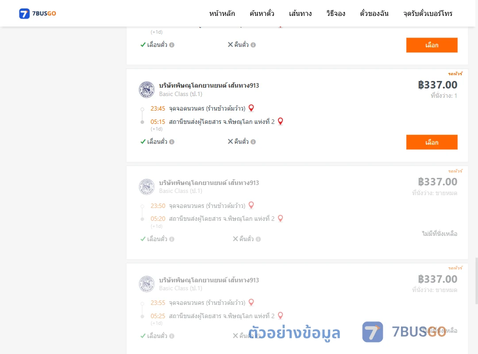Click the ฿337.00 price of the 23:50 trip
Screen dimensions: 478x354
[x=437, y=182]
